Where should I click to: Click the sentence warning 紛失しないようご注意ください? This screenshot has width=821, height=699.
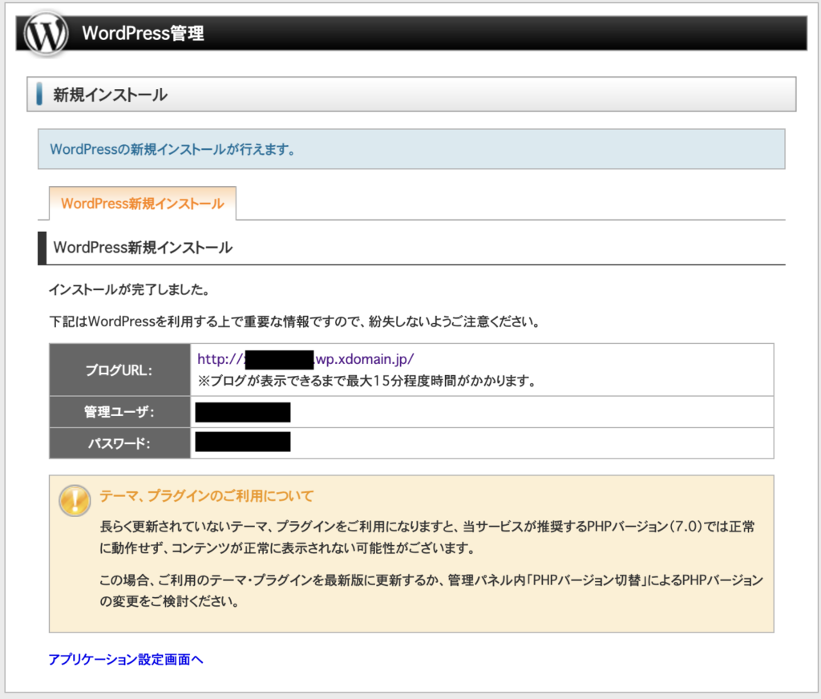pyautogui.click(x=293, y=322)
